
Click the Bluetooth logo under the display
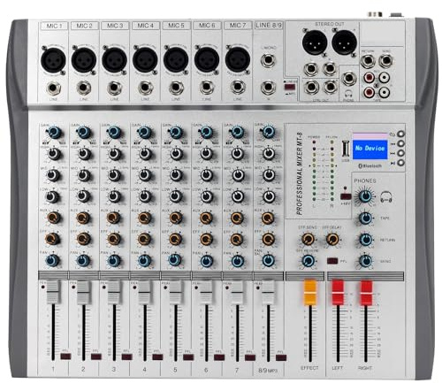tap(370, 166)
